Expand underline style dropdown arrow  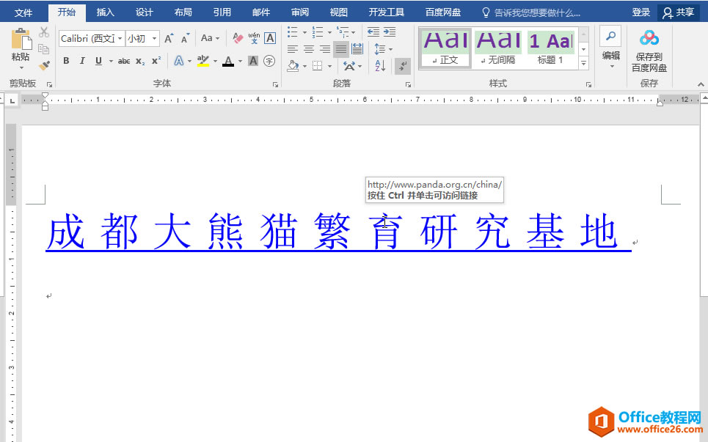coord(111,61)
